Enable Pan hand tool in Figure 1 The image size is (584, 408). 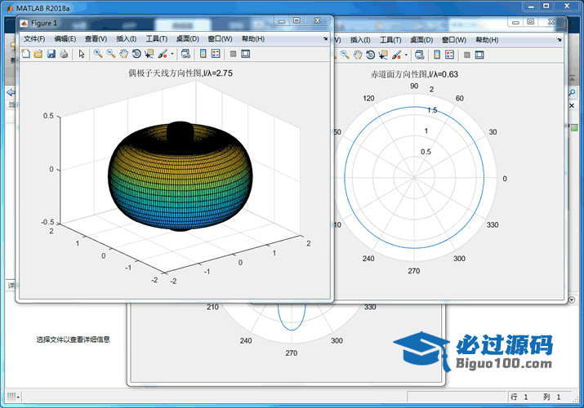pyautogui.click(x=123, y=55)
